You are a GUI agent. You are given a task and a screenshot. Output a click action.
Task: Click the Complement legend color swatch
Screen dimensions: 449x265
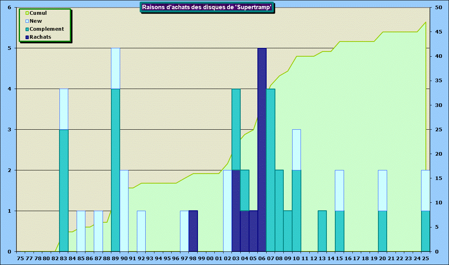(x=27, y=29)
